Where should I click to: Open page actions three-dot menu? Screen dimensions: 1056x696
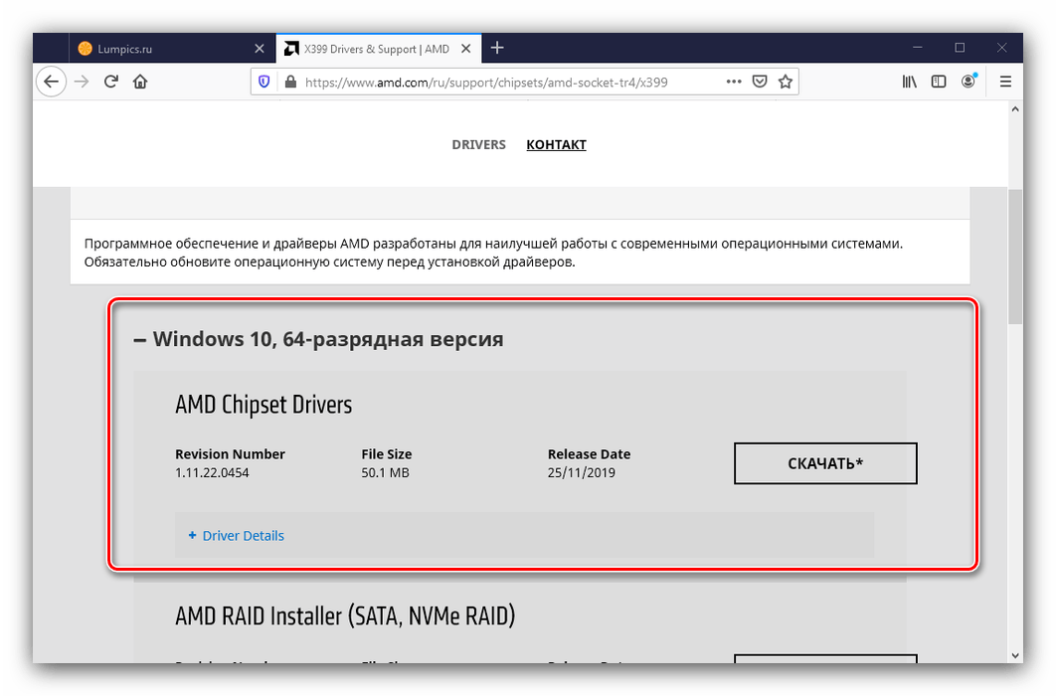(733, 82)
